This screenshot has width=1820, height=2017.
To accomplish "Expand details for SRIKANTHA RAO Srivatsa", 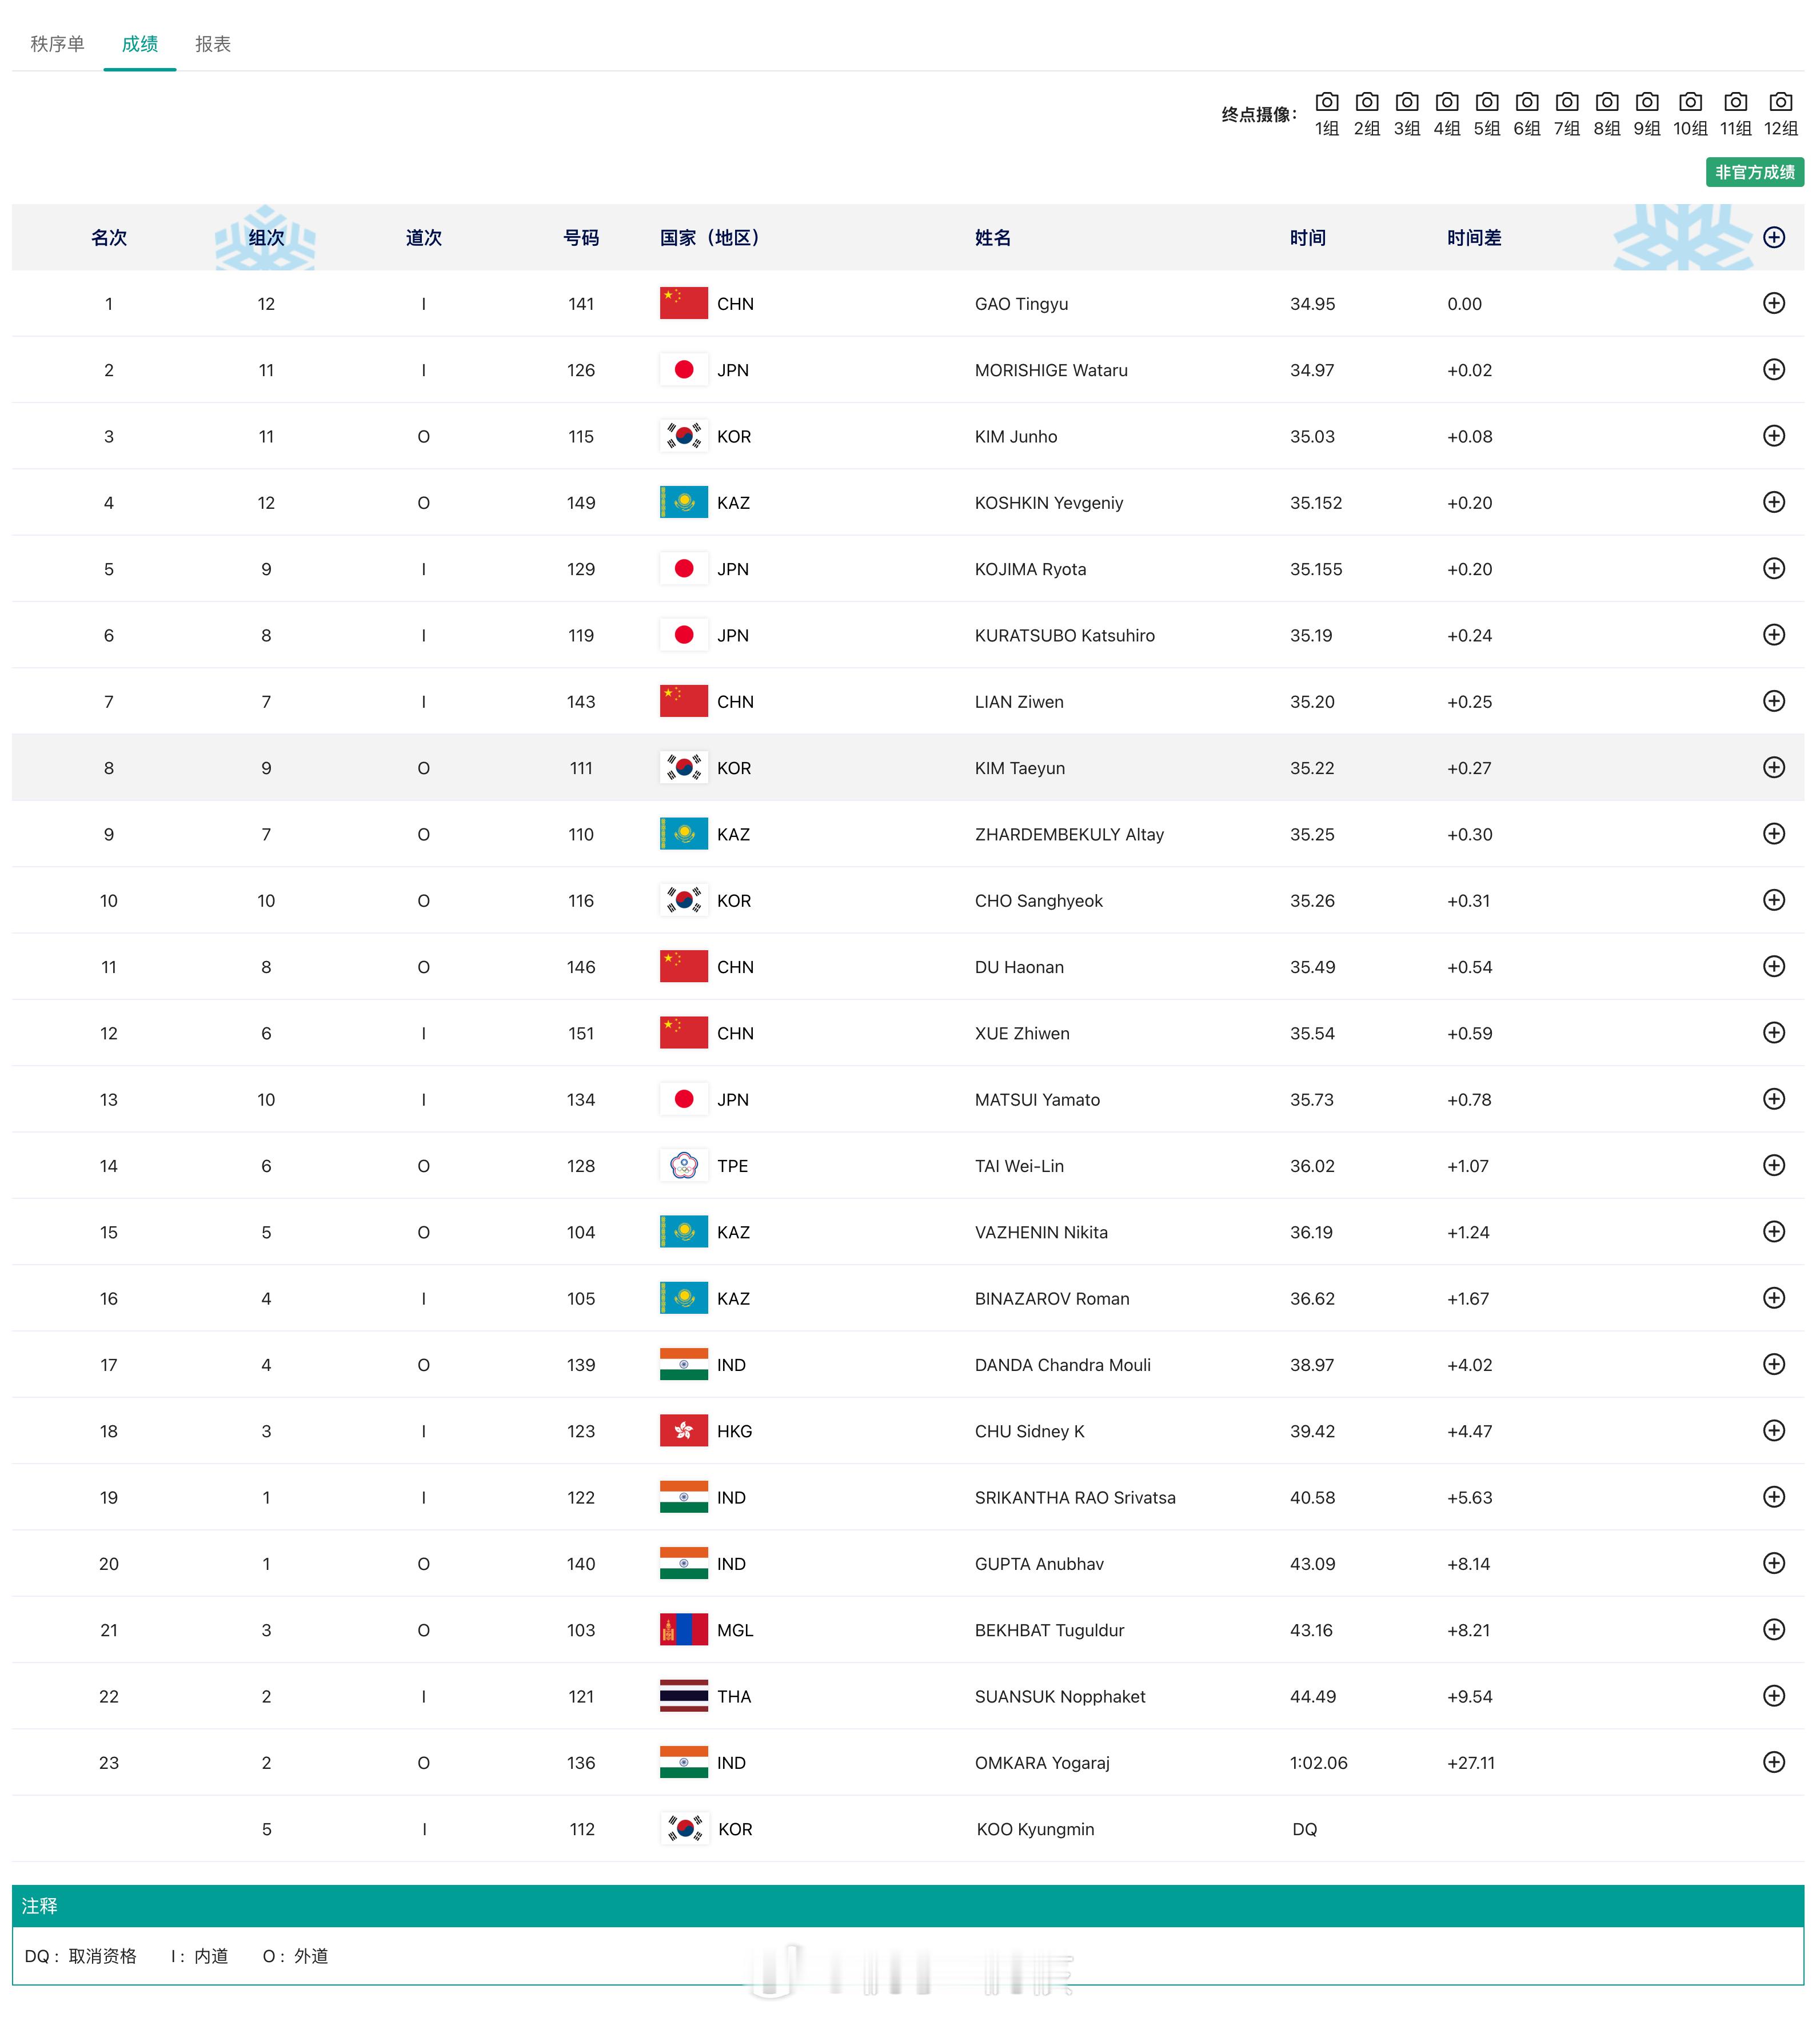I will pyautogui.click(x=1773, y=1497).
